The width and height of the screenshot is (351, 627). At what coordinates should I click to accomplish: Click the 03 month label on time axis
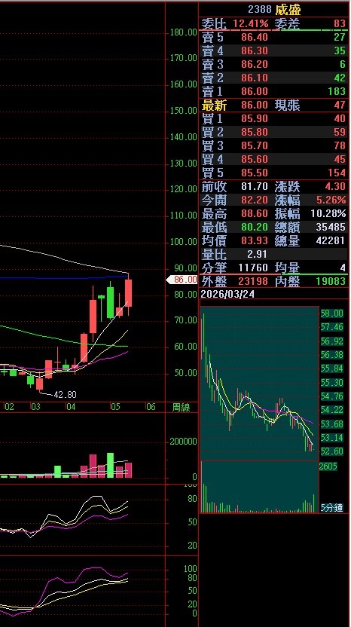(36, 408)
